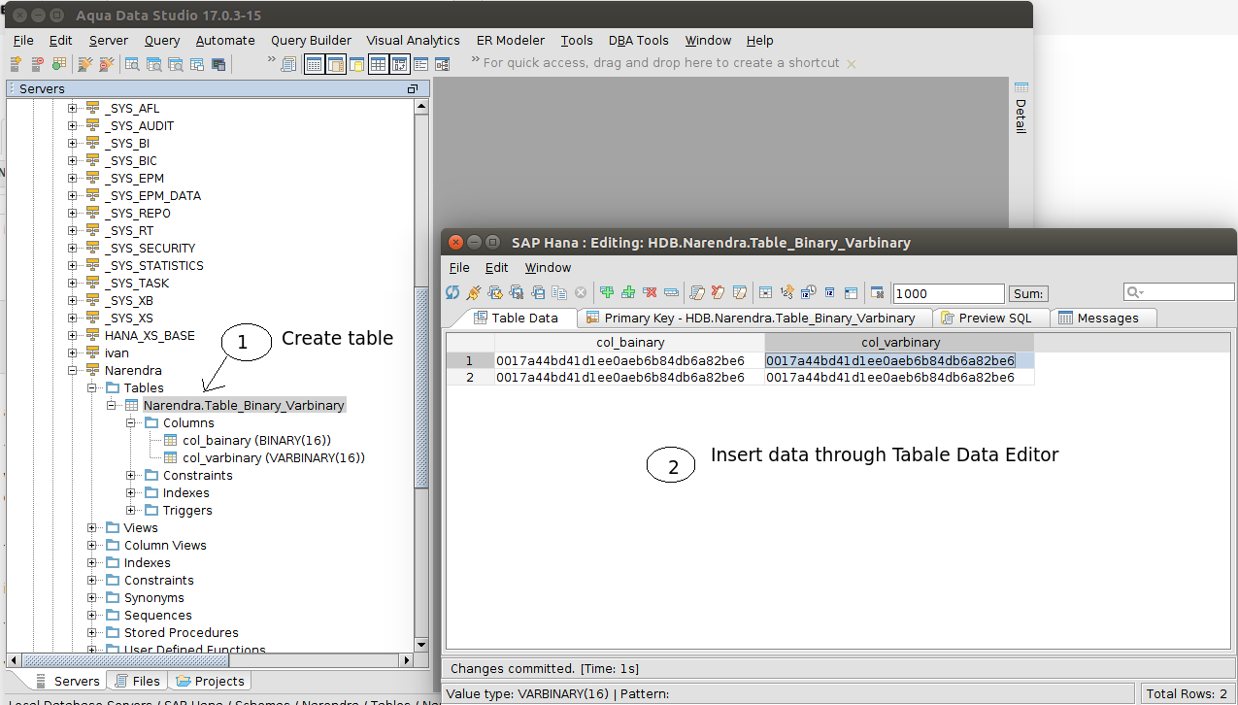Screen dimensions: 1238x705
Task: Switch to the Projects tab at bottom
Action: point(210,681)
